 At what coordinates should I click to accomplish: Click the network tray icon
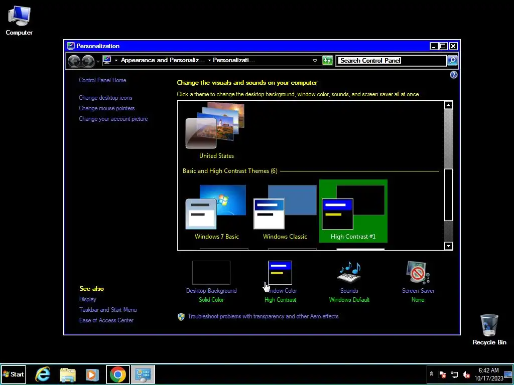click(454, 374)
